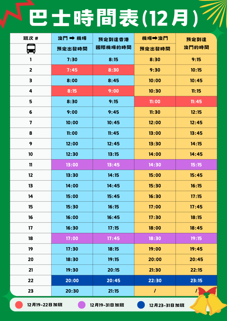227x321 pixels.
Task: Click the 巴士時間表 (12月) title
Action: [113, 18]
